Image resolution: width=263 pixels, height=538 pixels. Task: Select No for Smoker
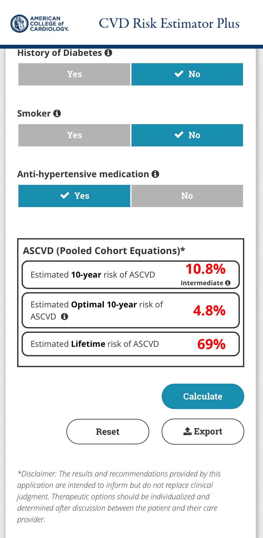pos(187,135)
